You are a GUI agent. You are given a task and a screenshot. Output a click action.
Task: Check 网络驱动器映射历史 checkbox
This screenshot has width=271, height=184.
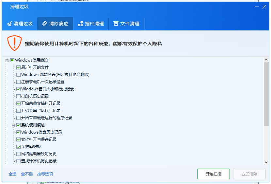point(19,154)
